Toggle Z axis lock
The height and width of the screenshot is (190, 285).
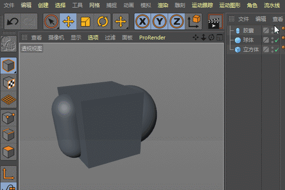click(x=177, y=21)
